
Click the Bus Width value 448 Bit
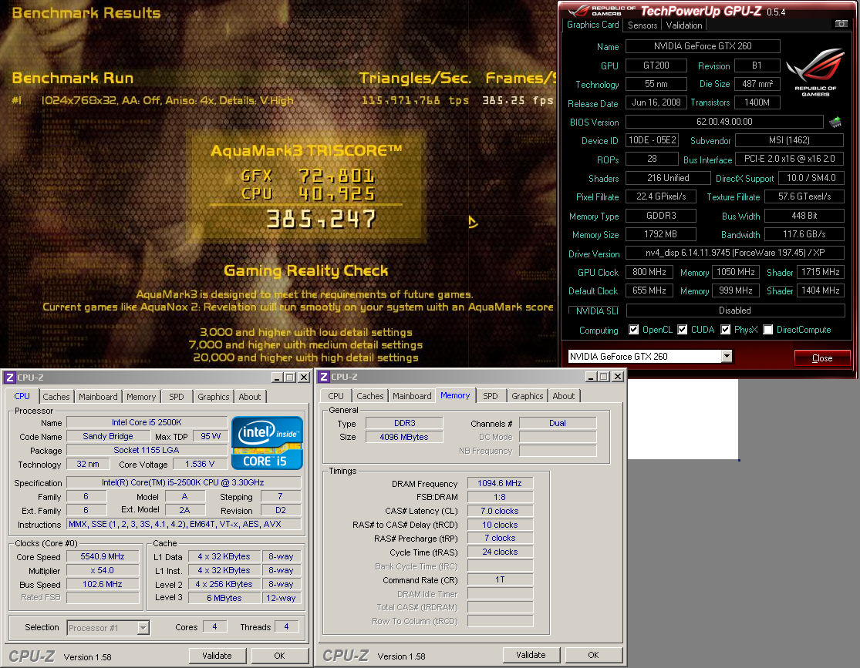(804, 216)
